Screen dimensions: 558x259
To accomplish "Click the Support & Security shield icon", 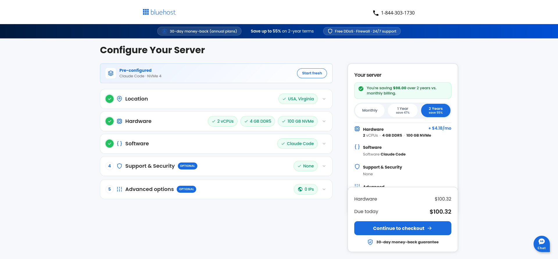I will pyautogui.click(x=119, y=166).
